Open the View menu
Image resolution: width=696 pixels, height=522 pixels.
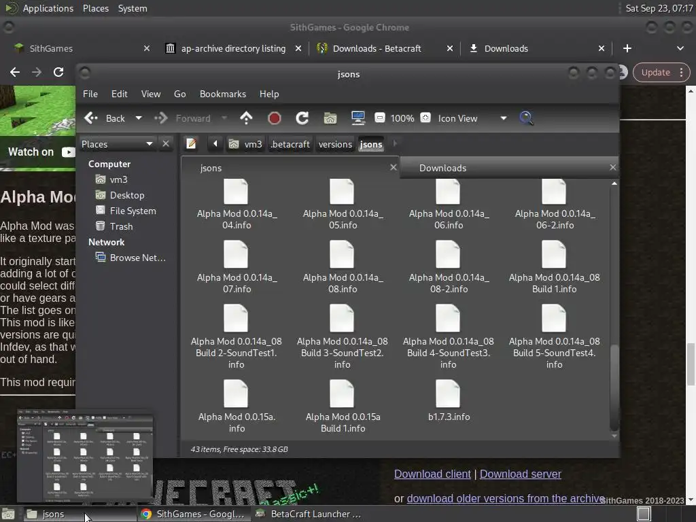pyautogui.click(x=151, y=94)
